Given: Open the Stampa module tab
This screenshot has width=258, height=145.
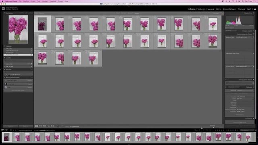Looking at the screenshot, I should click(241, 9).
